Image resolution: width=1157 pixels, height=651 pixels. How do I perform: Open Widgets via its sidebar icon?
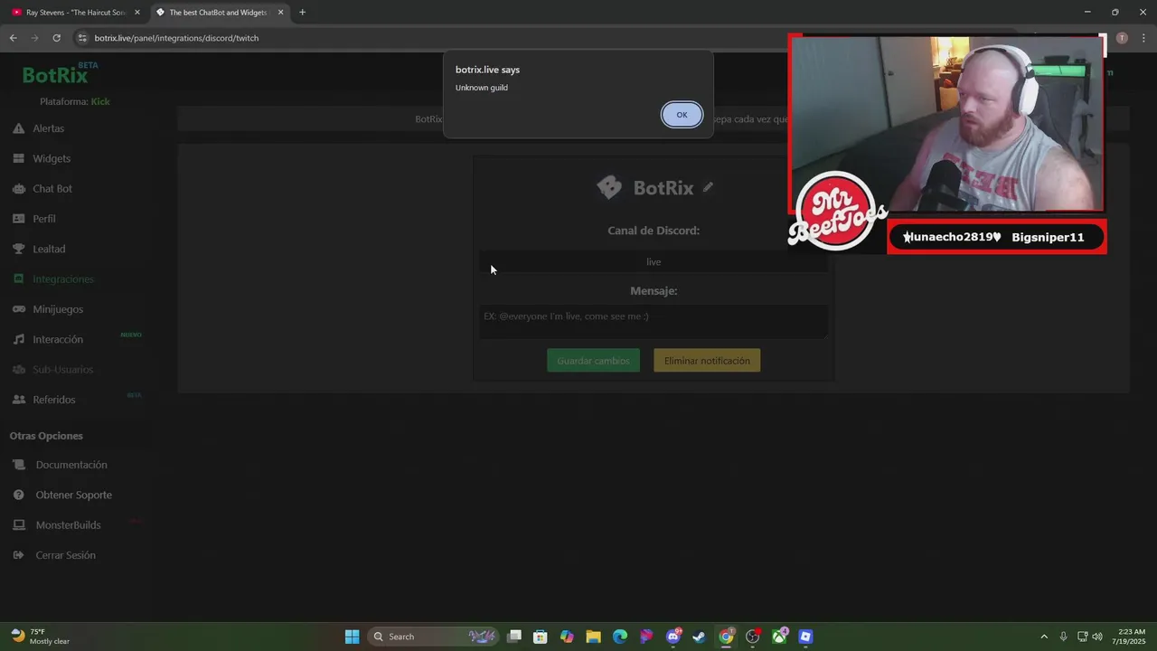[18, 158]
